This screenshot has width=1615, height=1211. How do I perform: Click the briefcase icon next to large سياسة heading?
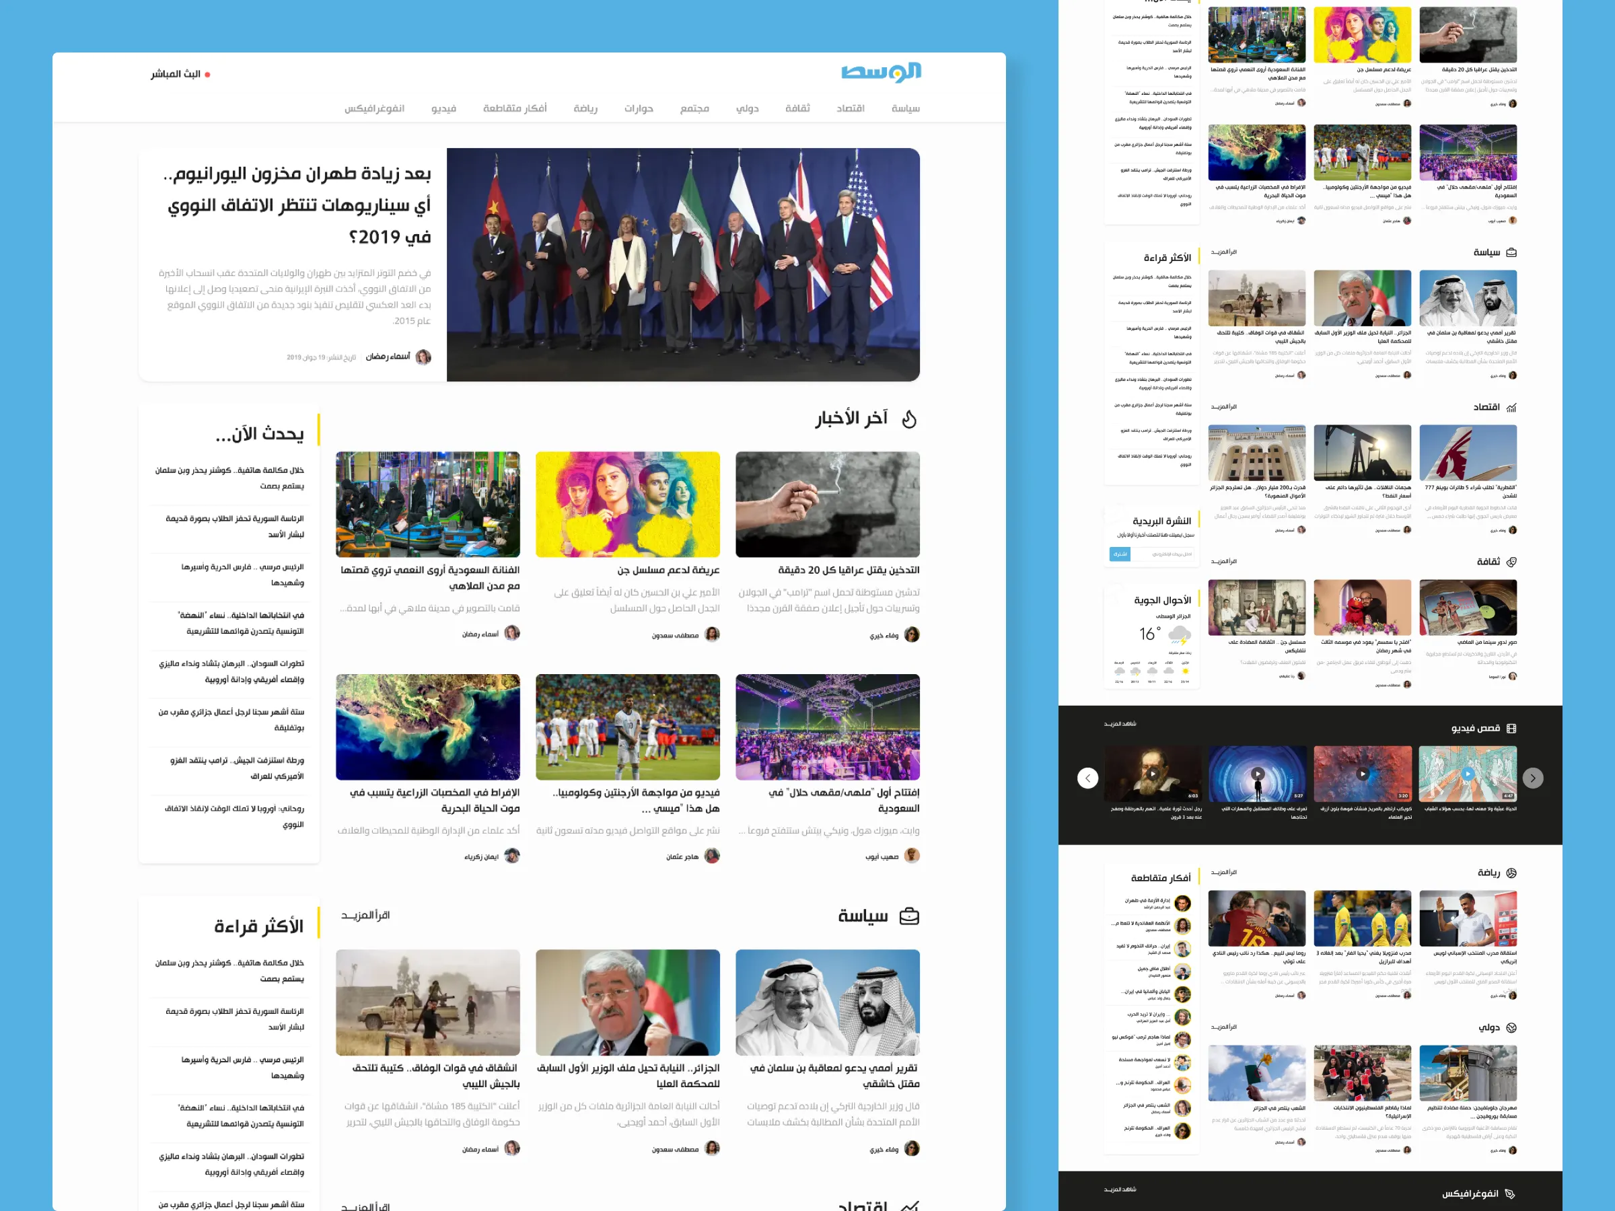click(x=909, y=916)
